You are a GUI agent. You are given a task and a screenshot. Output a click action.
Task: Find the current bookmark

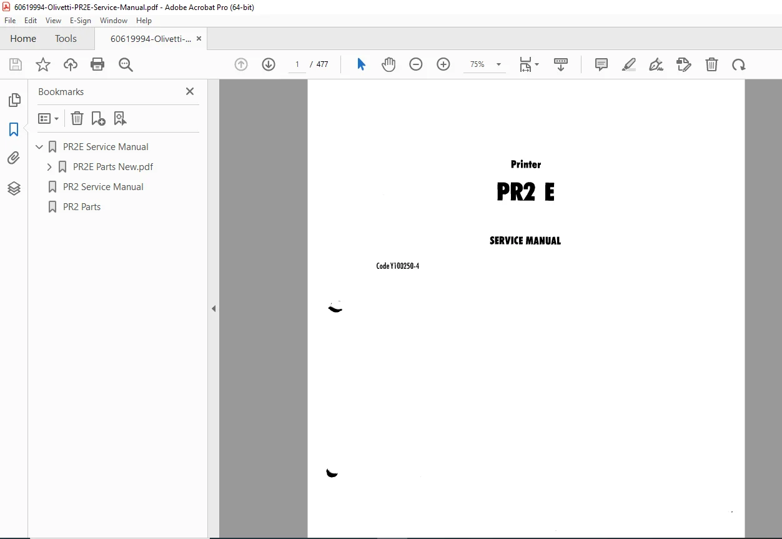[x=120, y=118]
